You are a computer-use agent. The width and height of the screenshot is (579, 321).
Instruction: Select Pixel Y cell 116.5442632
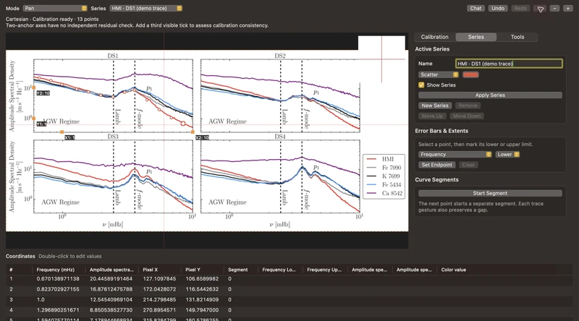click(x=202, y=289)
